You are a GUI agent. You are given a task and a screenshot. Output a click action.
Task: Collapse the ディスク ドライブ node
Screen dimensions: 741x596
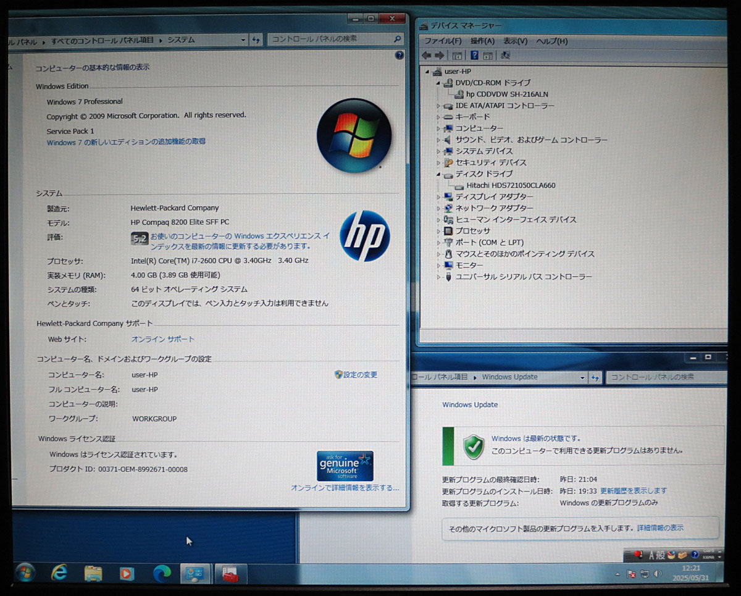coord(439,174)
